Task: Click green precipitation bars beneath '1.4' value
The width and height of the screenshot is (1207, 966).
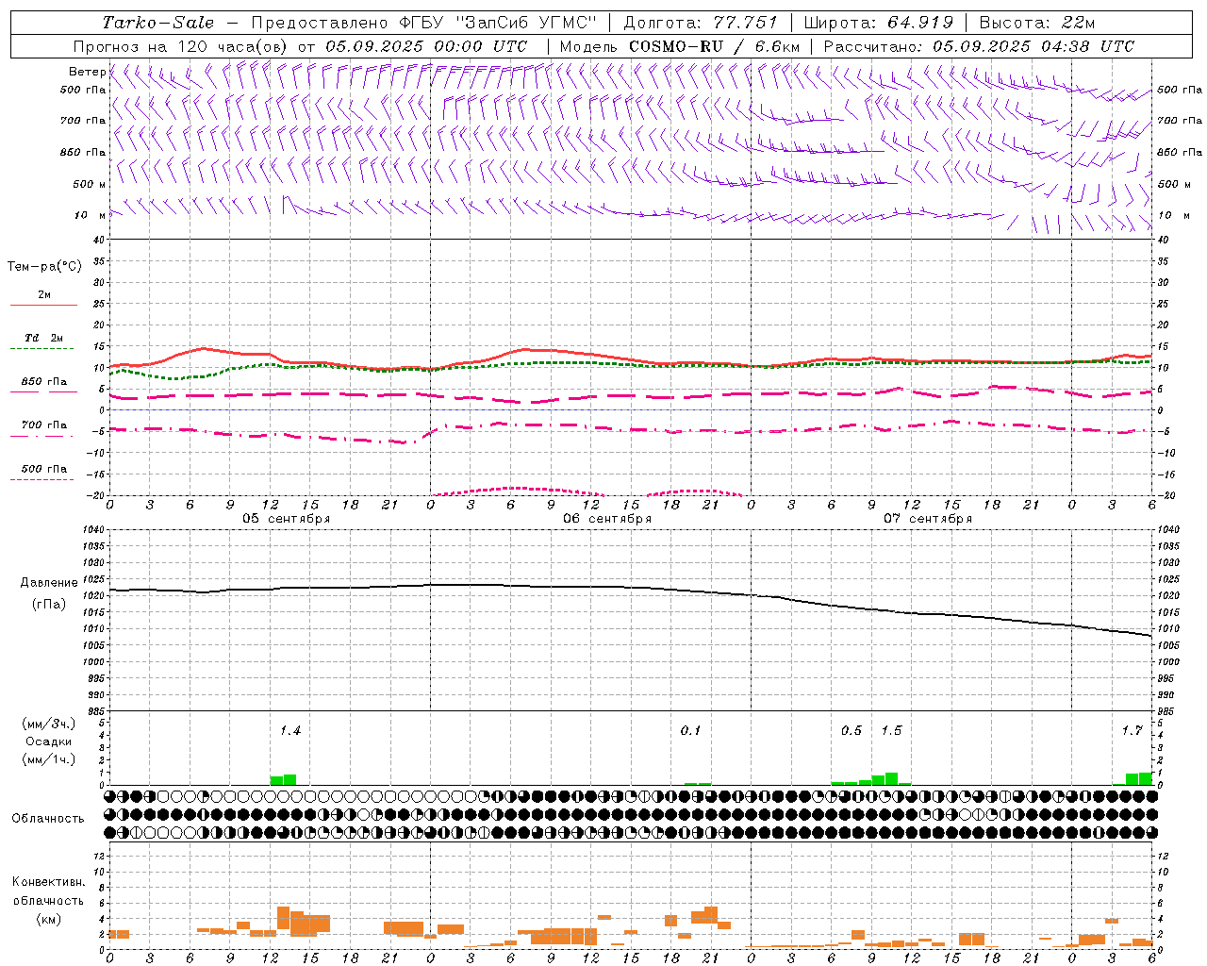Action: tap(283, 780)
